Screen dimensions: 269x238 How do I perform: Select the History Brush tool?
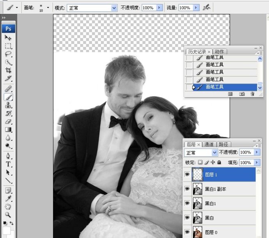[8, 114]
